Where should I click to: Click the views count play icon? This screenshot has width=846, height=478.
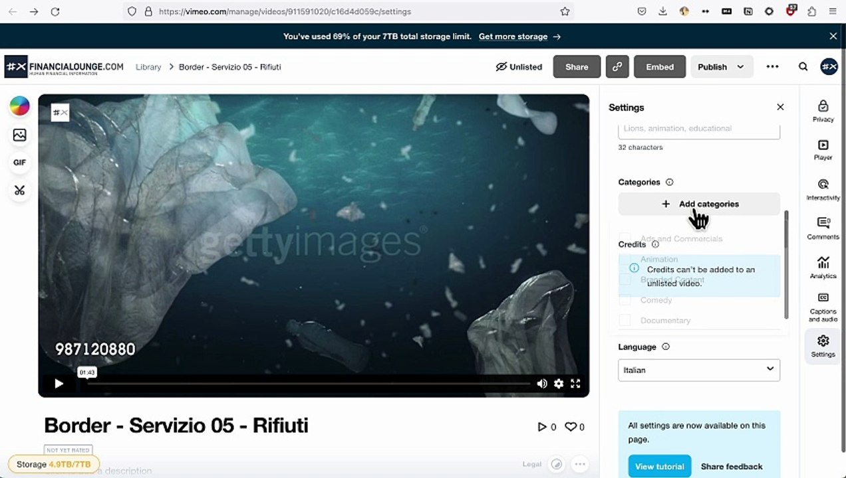(x=541, y=427)
